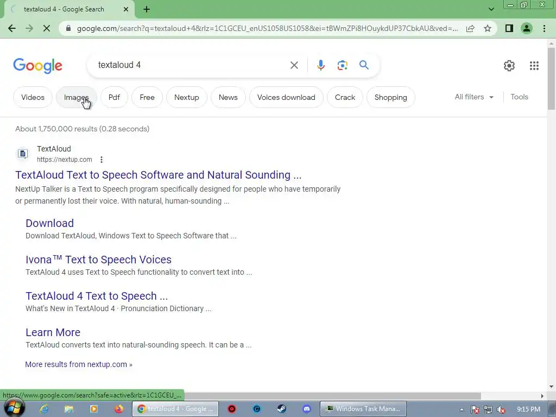Filter results by Videos
Viewport: 556px width, 417px height.
(x=33, y=97)
